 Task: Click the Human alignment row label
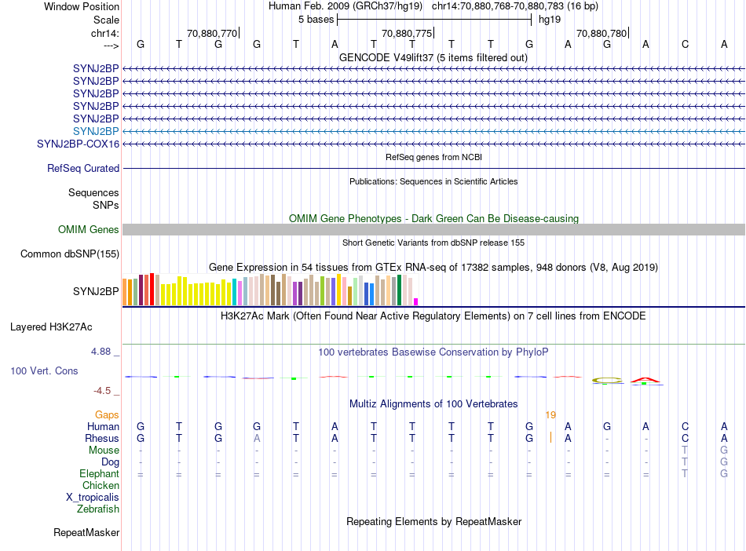103,426
